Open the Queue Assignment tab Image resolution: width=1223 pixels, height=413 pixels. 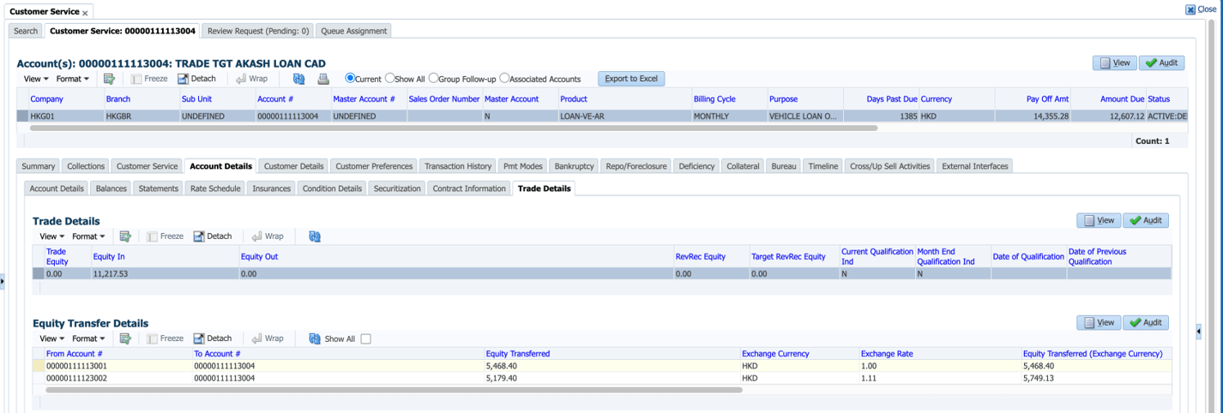pos(354,31)
